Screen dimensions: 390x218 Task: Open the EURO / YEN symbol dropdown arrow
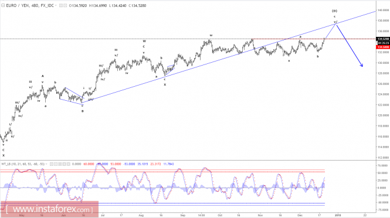point(56,5)
